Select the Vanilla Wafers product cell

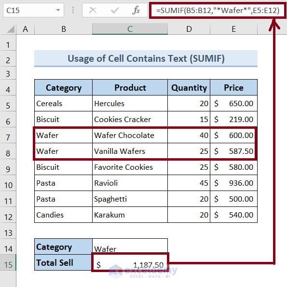130,151
